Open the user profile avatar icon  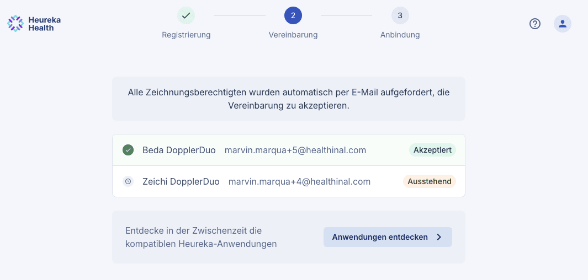pos(563,24)
